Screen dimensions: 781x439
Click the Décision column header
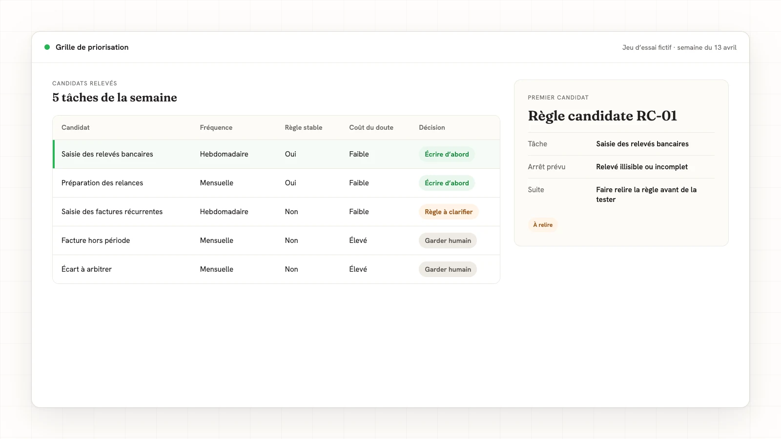(x=432, y=127)
